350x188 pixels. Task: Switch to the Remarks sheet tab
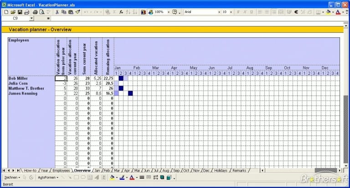tap(239, 171)
